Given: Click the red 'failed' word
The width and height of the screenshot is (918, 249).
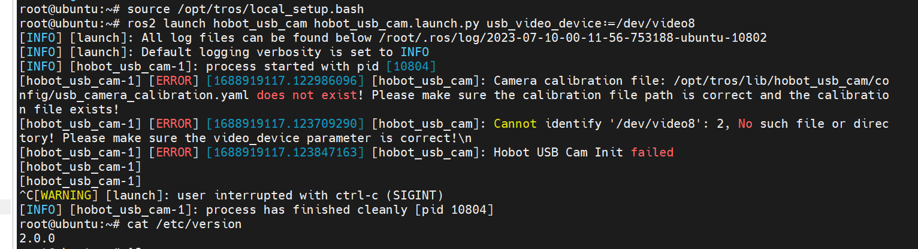Looking at the screenshot, I should (x=652, y=153).
